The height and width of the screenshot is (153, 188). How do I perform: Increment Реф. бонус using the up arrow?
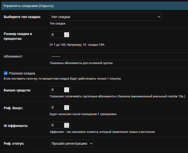67,106
